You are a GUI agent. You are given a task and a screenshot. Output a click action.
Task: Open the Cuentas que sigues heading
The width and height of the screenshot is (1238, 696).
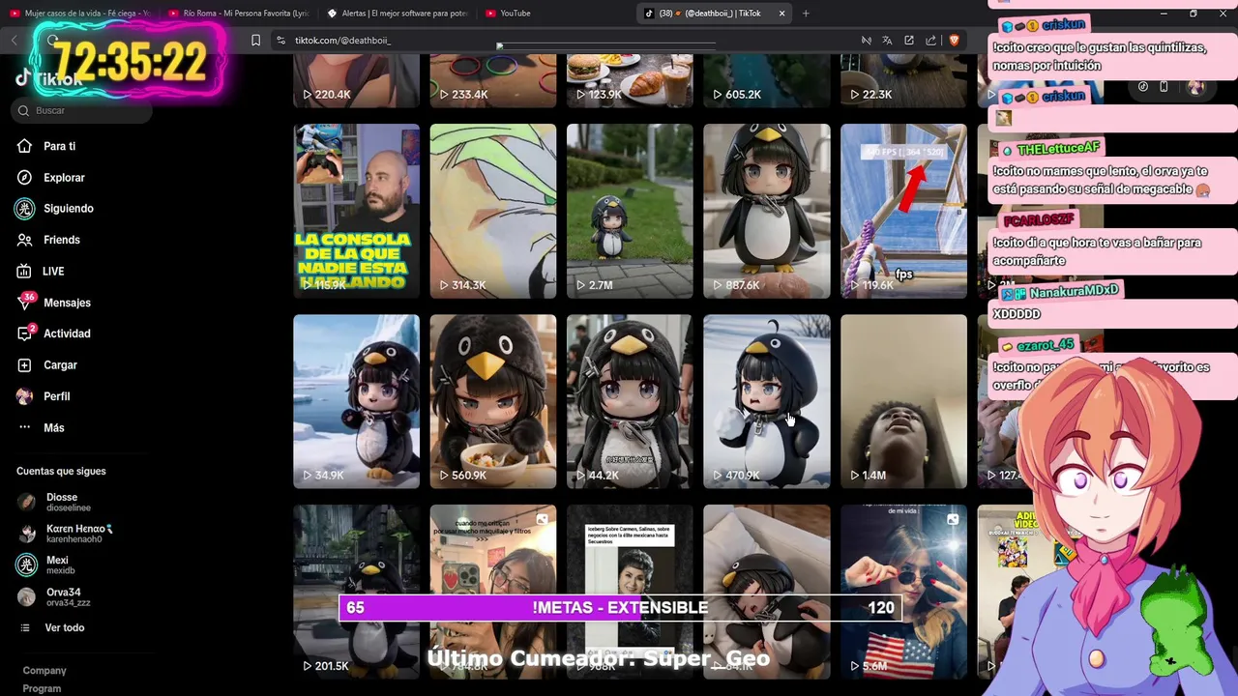tap(61, 472)
